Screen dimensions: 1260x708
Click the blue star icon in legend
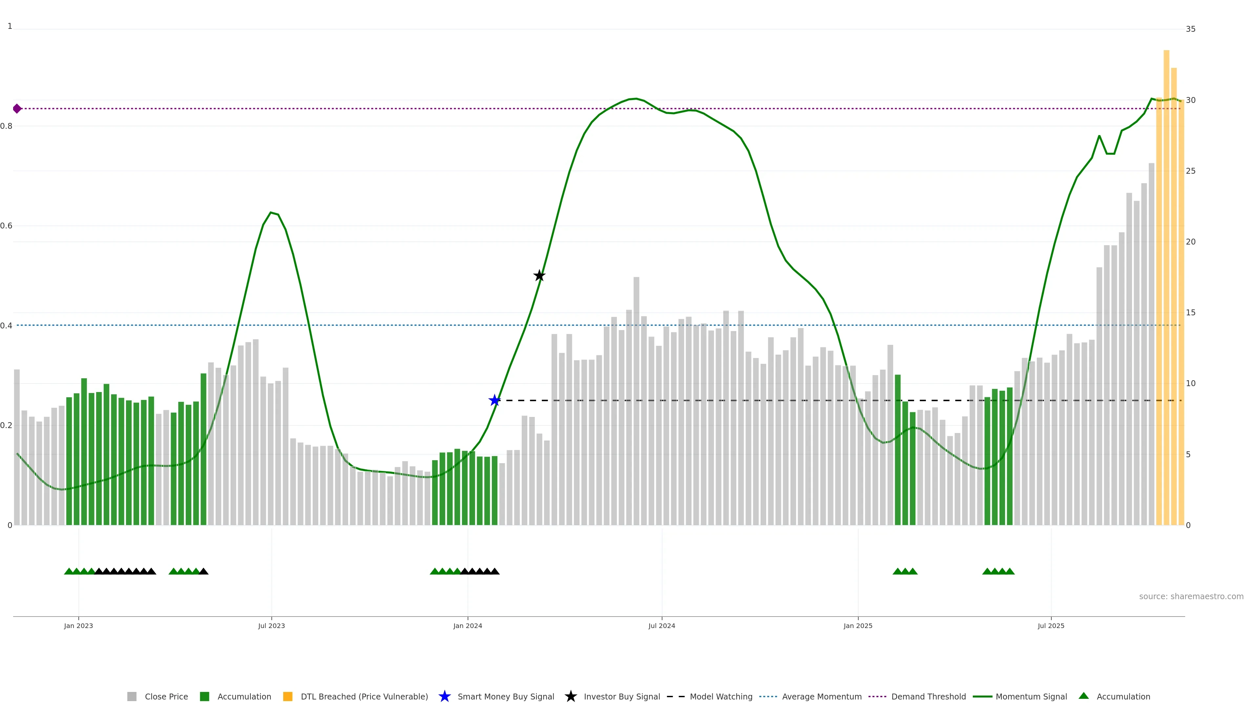click(x=444, y=696)
